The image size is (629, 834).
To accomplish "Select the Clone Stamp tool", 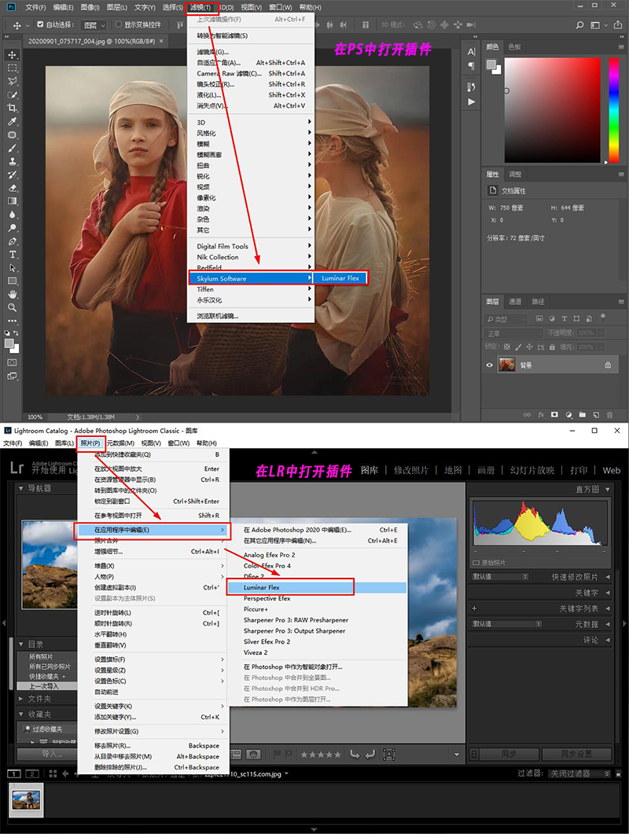I will click(13, 161).
